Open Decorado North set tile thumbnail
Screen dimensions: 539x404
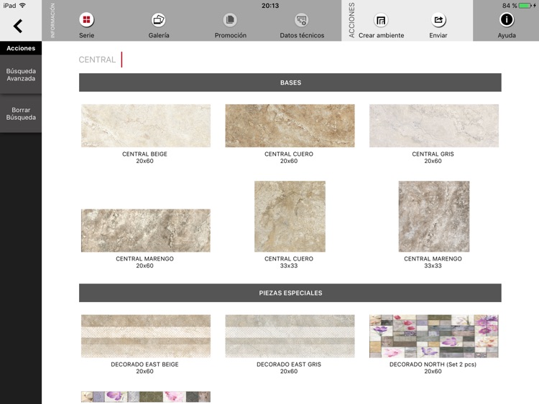point(434,336)
